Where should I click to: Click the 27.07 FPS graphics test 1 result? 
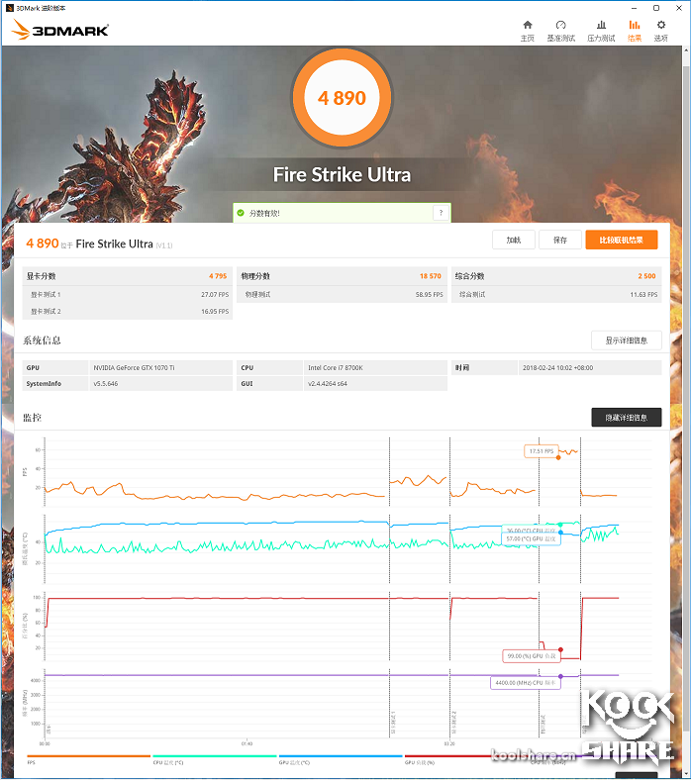215,295
